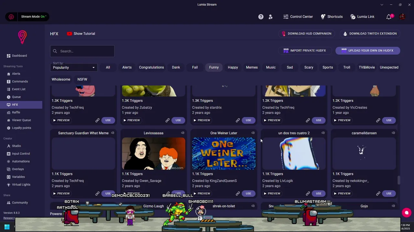Screen dimensions: 414x232
Task: Copy link for Leviosaaaaa effect
Action: point(168,193)
